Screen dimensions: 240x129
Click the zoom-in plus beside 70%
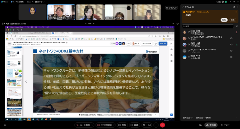[94, 24]
